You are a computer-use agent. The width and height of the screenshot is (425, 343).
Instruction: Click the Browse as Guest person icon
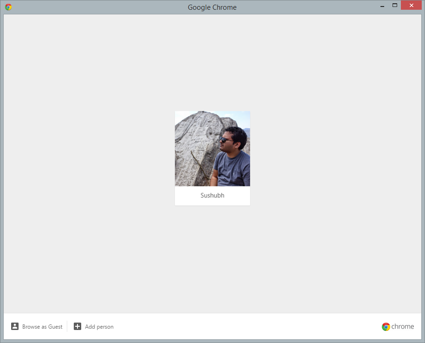15,326
